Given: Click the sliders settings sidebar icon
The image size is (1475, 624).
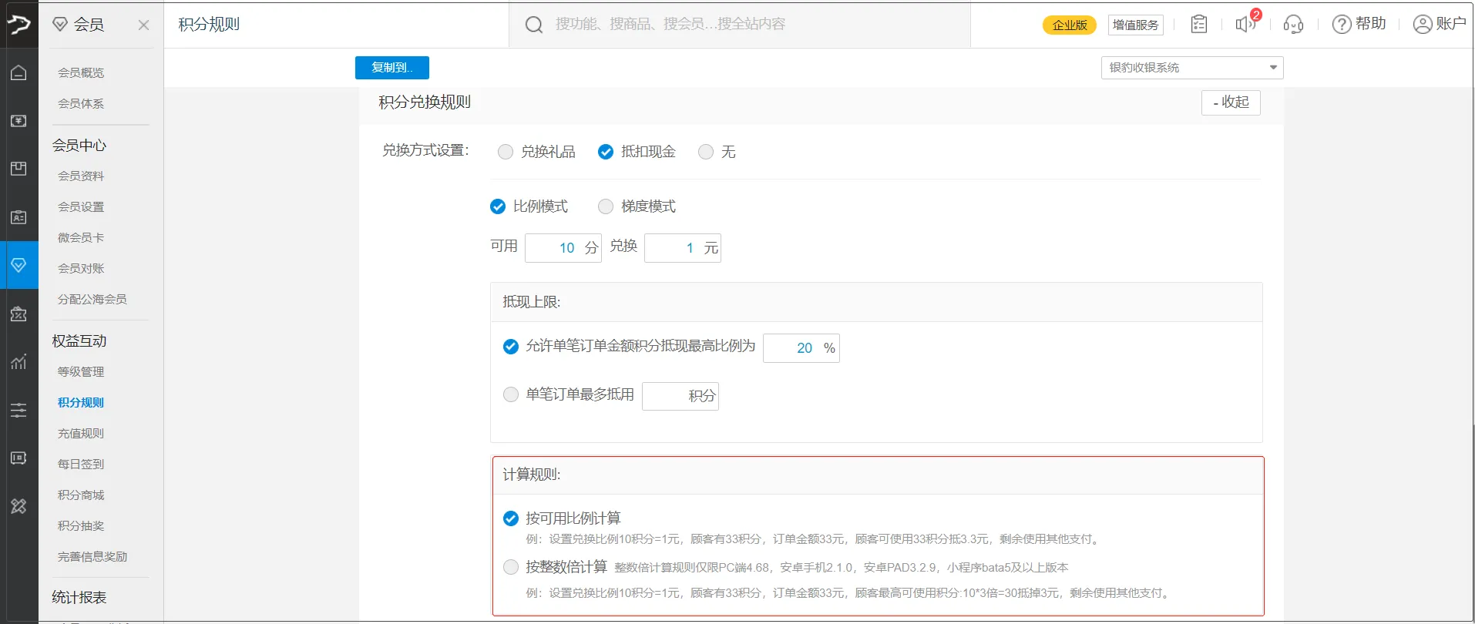Looking at the screenshot, I should point(18,410).
